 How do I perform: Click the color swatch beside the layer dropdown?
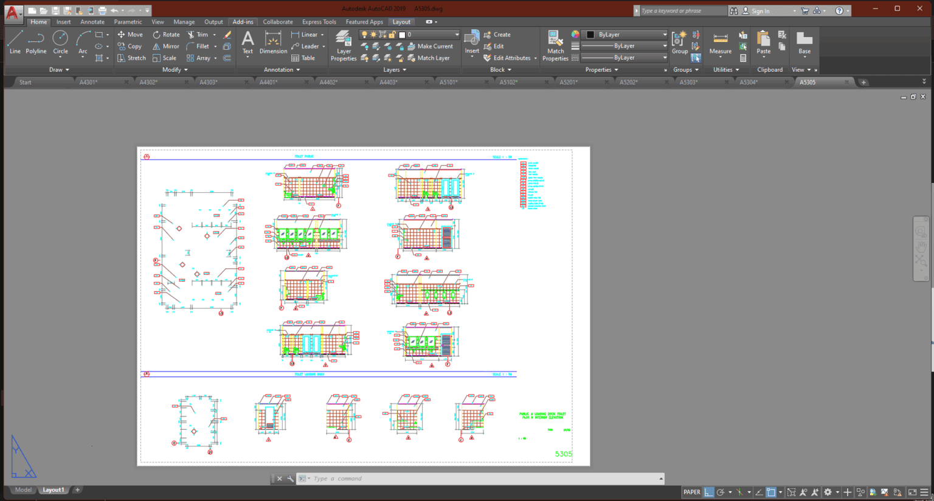402,35
